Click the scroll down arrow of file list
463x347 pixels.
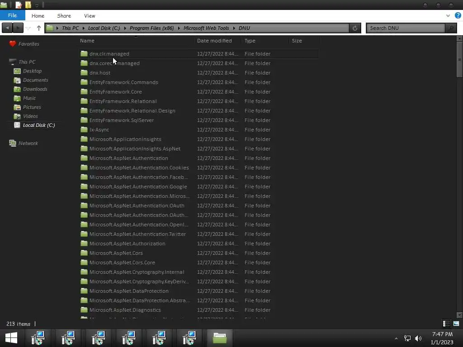tap(459, 315)
